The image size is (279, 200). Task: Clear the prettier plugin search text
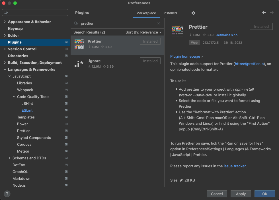point(159,23)
